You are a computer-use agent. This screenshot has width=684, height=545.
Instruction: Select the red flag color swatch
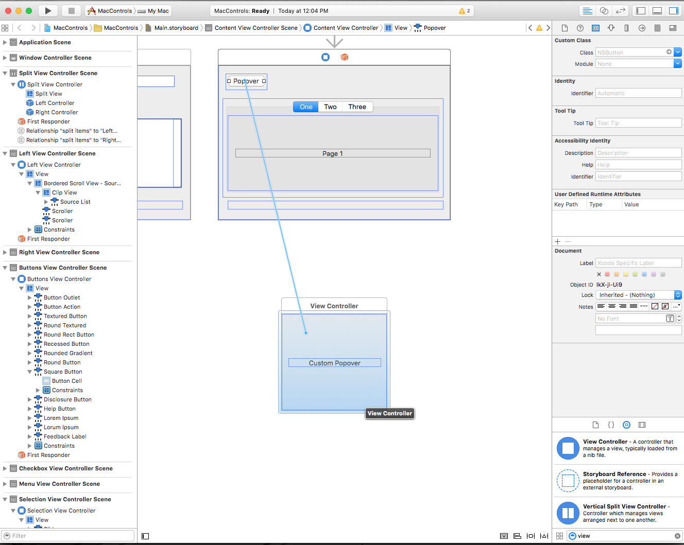tap(607, 274)
